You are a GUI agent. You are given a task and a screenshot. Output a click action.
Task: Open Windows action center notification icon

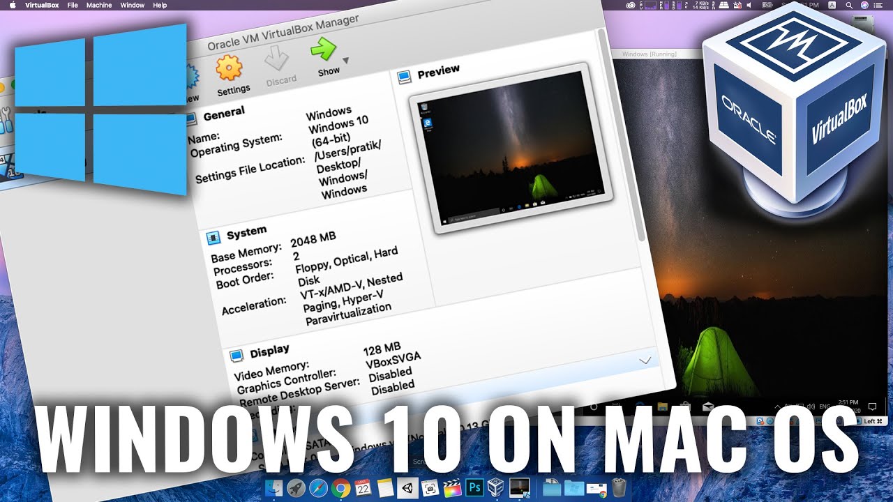click(x=872, y=406)
